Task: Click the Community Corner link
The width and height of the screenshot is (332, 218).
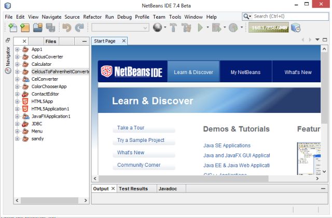Action: point(139,165)
